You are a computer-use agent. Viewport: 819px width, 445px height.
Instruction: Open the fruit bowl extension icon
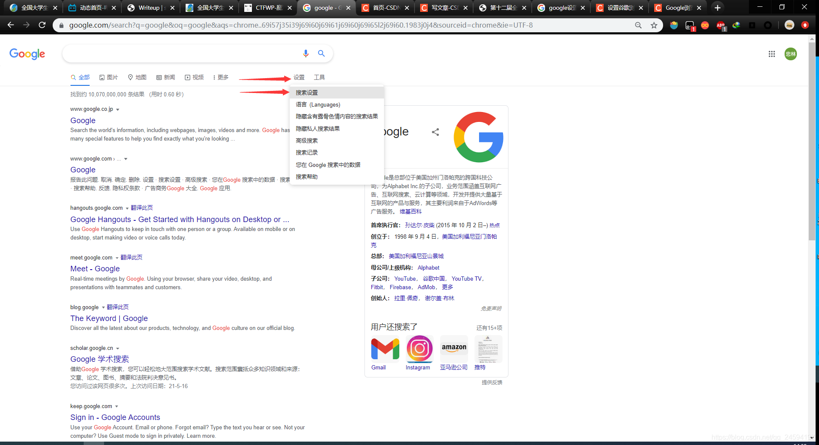[674, 25]
